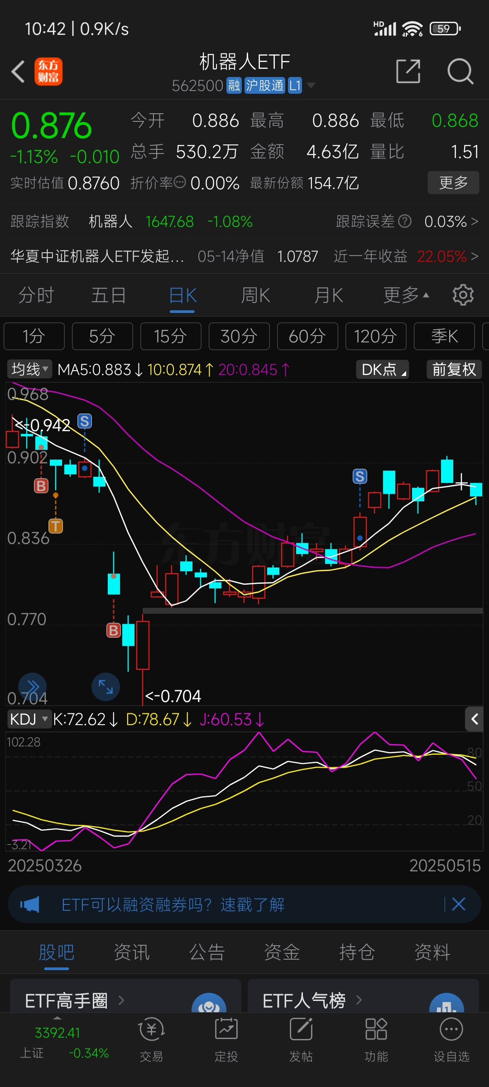
Task: Switch to 分时 chart tab
Action: (x=36, y=295)
